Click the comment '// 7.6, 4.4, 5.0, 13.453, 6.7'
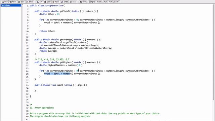The image size is (215, 121). click(52, 59)
